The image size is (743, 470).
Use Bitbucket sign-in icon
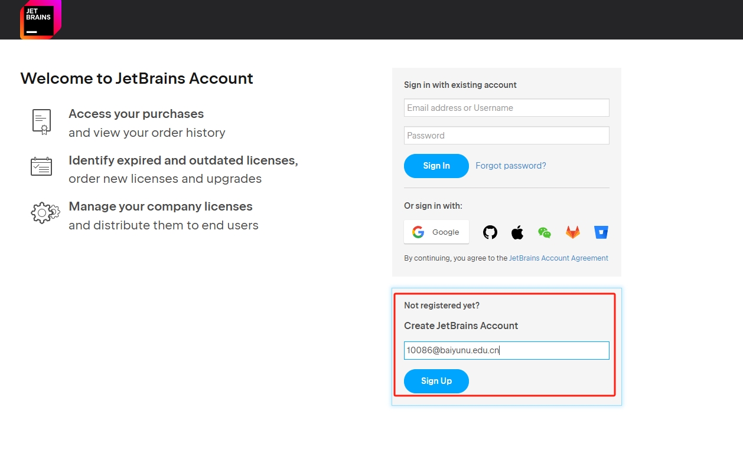click(x=601, y=232)
